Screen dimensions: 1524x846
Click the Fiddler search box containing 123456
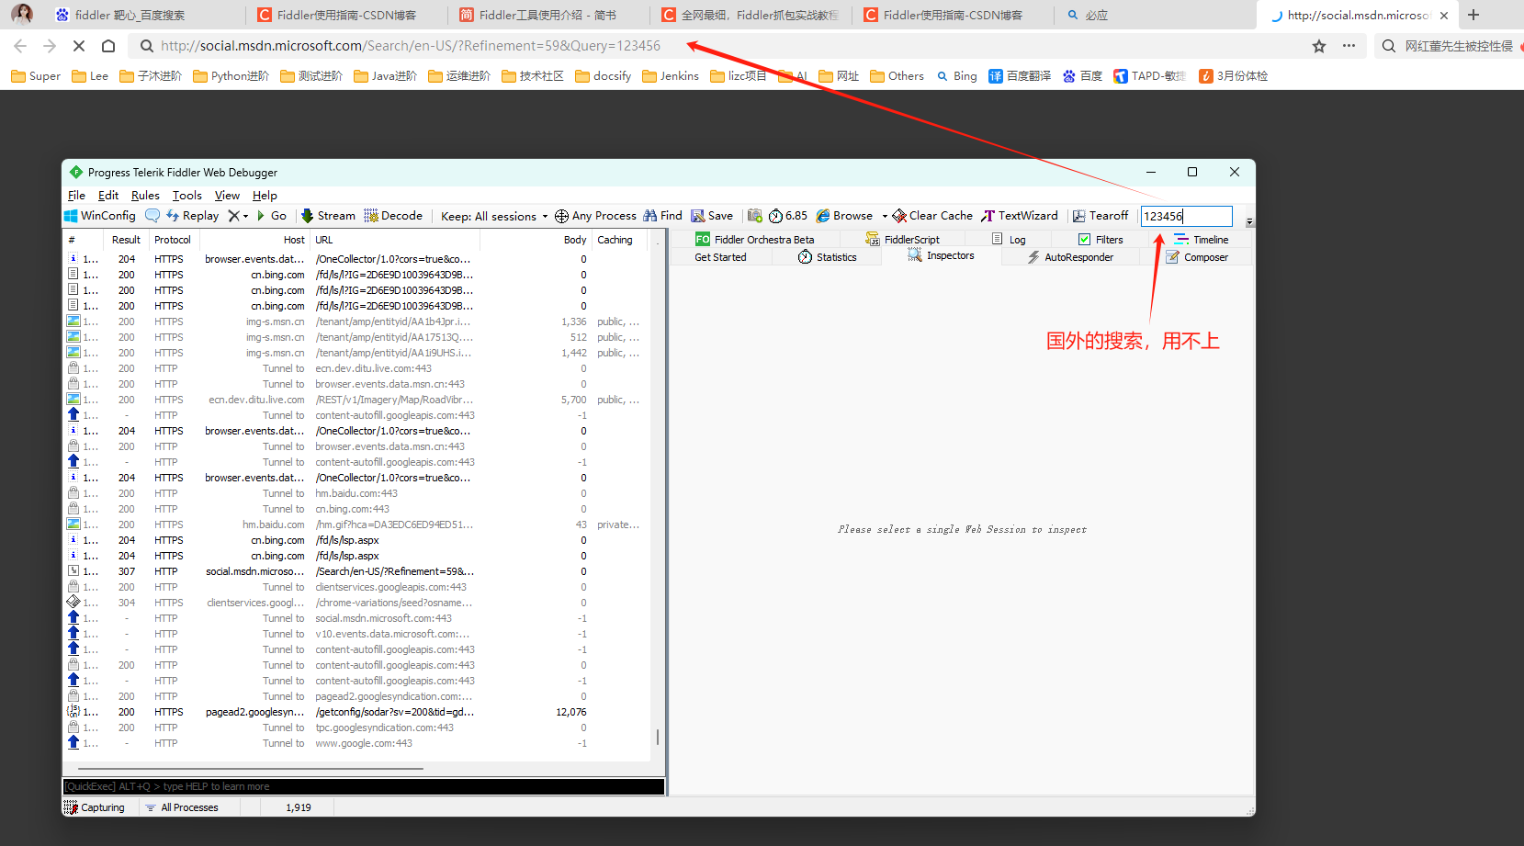[x=1186, y=216]
